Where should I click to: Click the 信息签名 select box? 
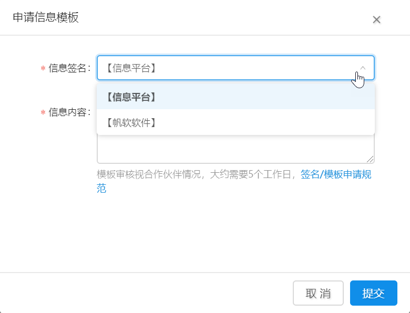point(226,68)
